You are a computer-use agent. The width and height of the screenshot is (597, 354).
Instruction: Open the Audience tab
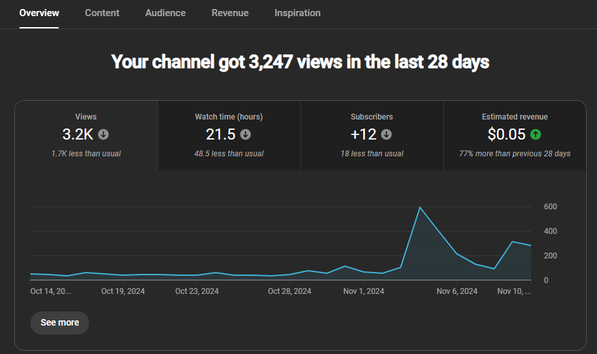pyautogui.click(x=165, y=13)
